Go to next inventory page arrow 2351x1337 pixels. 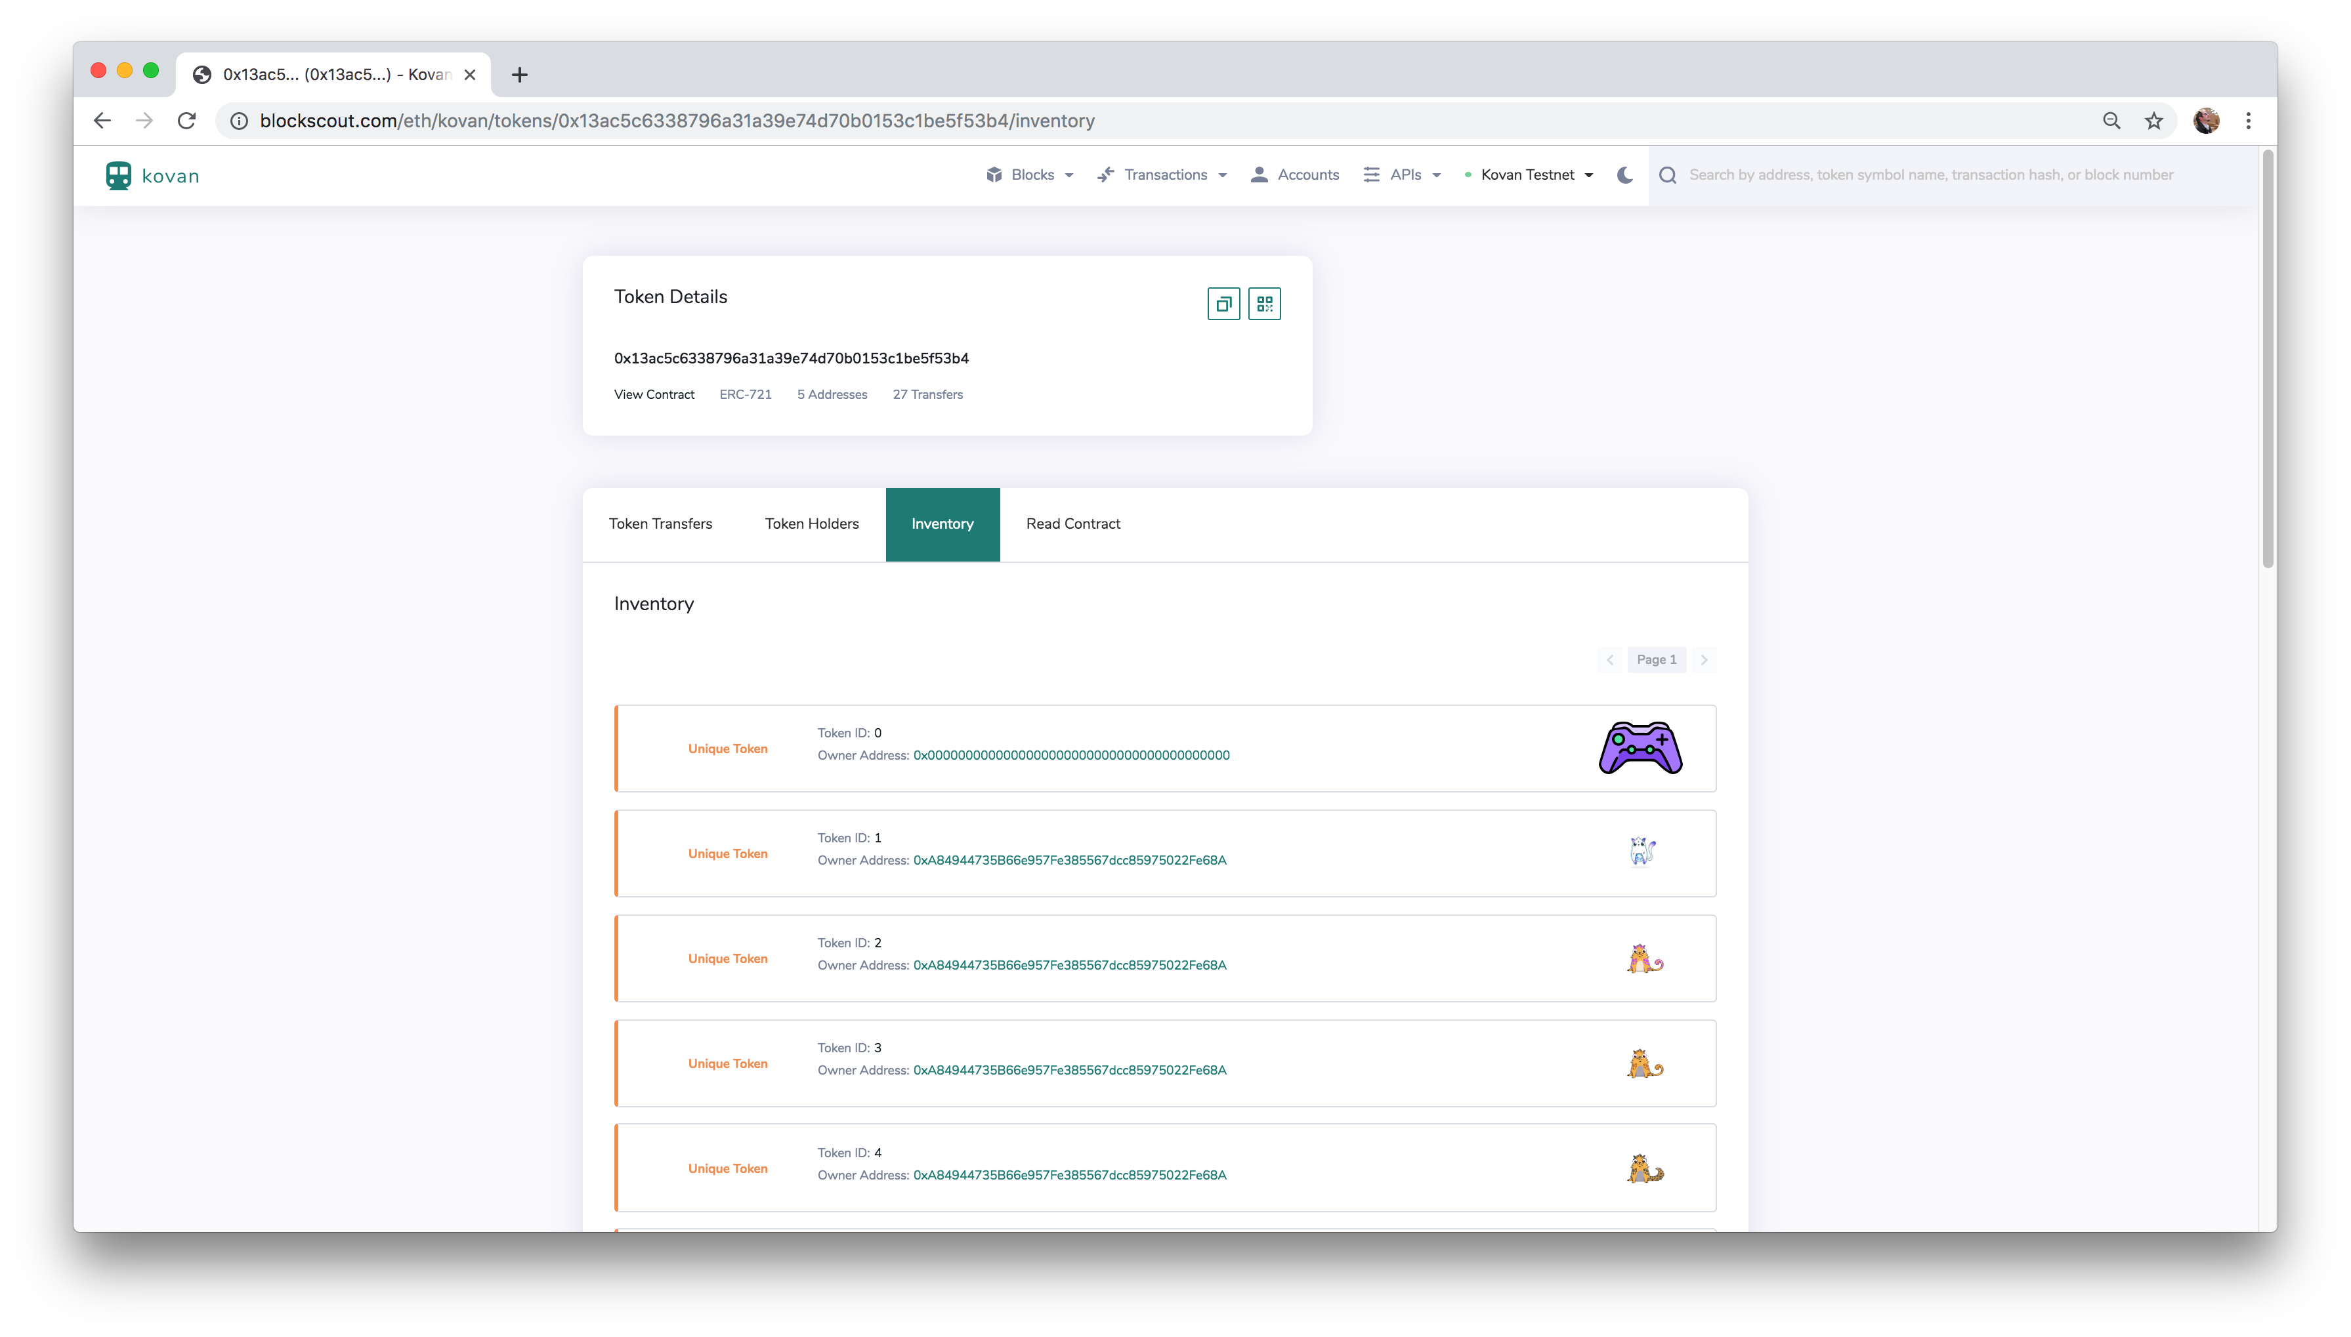tap(1703, 659)
